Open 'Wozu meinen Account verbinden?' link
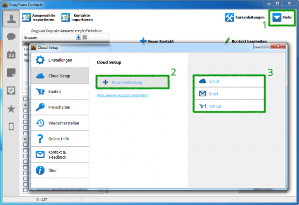 pos(122,96)
